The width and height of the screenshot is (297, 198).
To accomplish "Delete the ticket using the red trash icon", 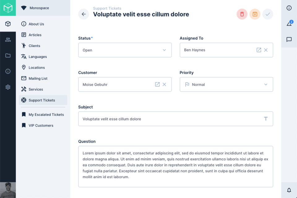I will click(242, 14).
